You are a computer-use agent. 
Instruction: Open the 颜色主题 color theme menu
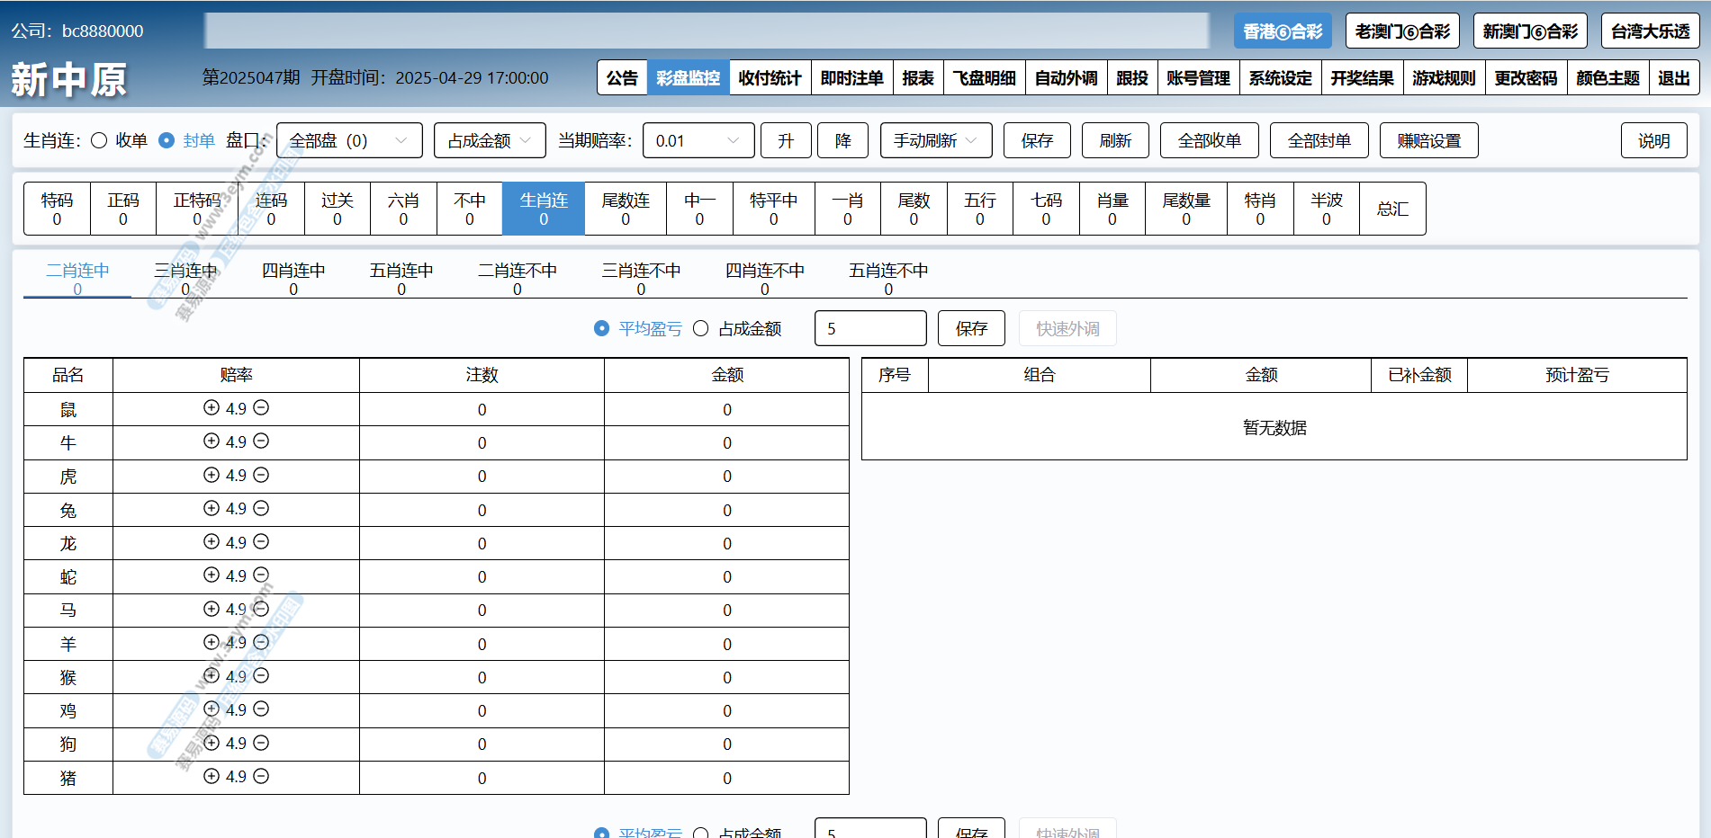point(1607,78)
